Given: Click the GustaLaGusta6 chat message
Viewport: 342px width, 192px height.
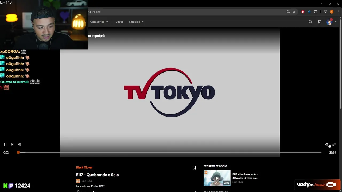Looking at the screenshot, I should click(20, 82).
